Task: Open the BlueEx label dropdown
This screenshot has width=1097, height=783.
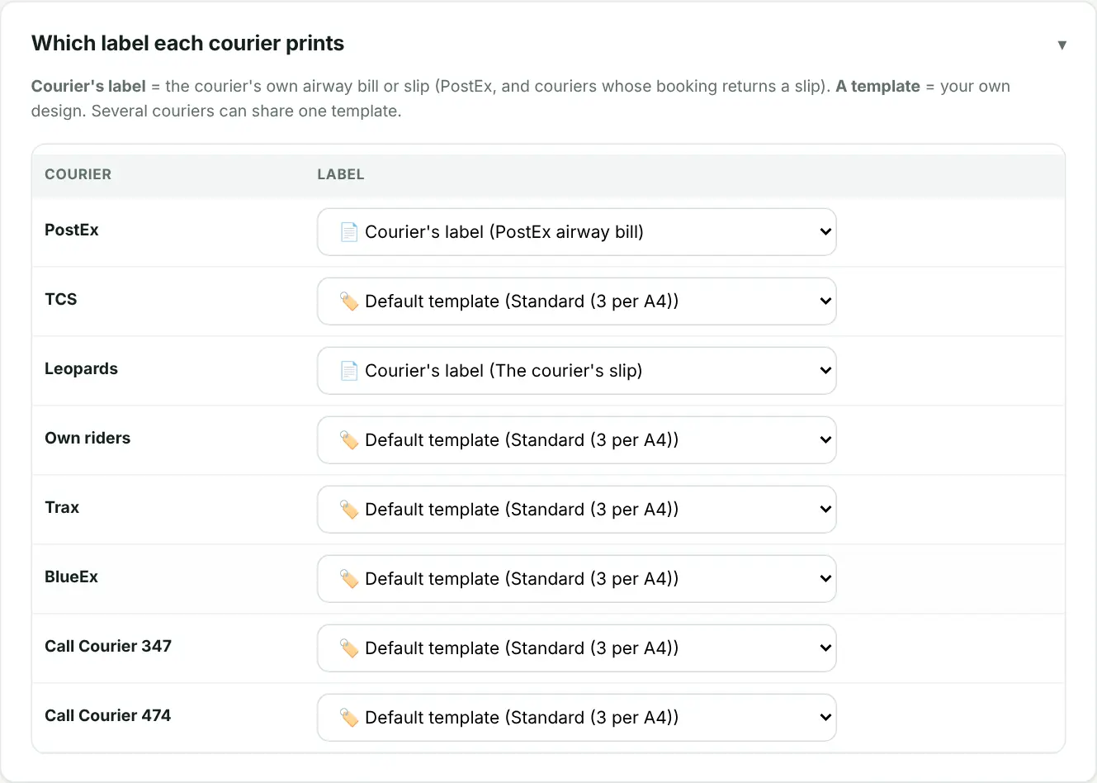Action: (577, 579)
